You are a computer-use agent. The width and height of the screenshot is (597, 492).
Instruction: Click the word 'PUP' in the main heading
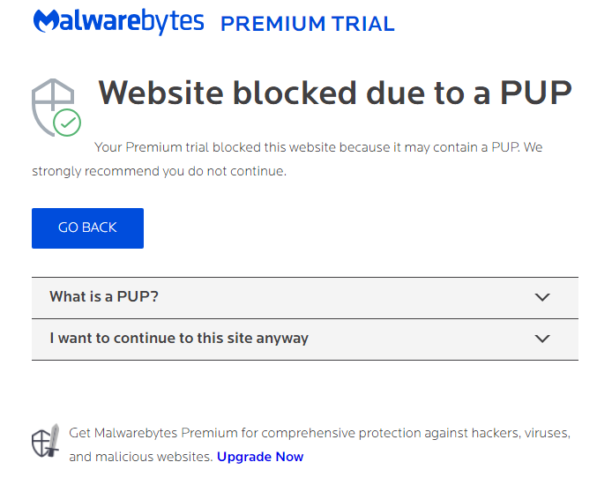[x=535, y=93]
